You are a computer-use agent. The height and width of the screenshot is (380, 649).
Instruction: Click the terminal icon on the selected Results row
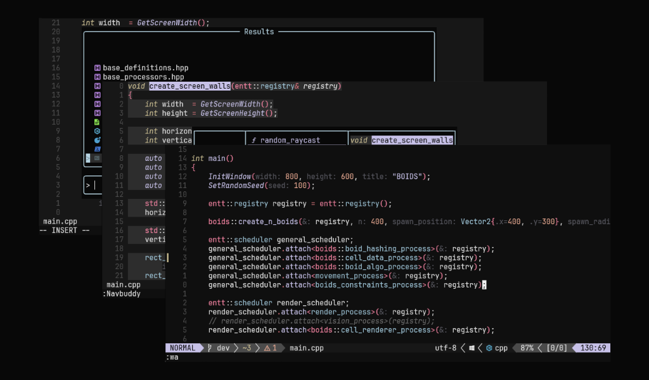click(x=97, y=158)
